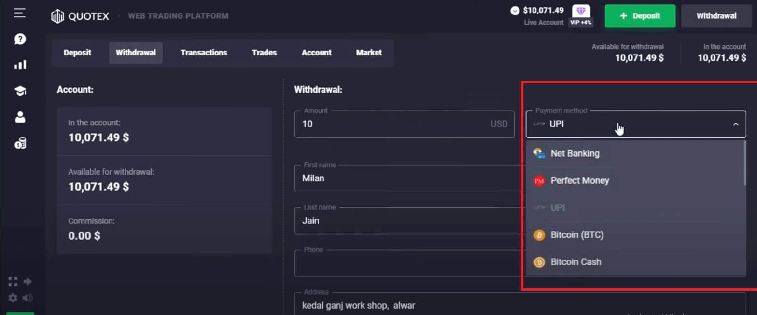The image size is (757, 315).
Task: Switch to the Transactions tab
Action: [x=204, y=53]
